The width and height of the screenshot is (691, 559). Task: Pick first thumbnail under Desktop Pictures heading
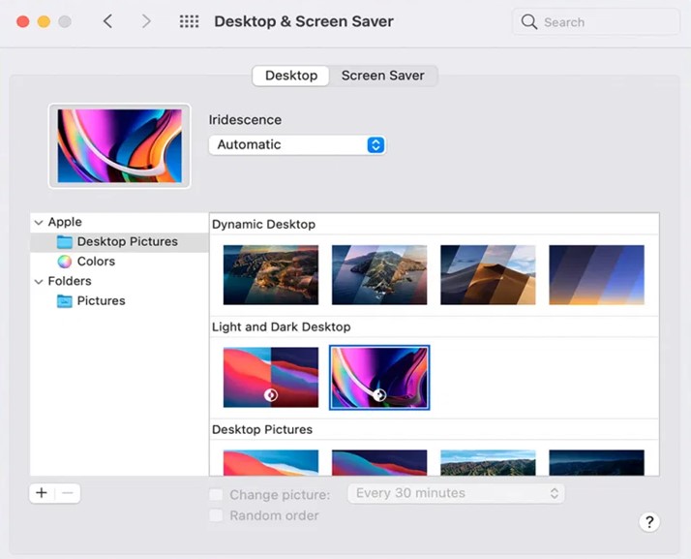coord(271,462)
